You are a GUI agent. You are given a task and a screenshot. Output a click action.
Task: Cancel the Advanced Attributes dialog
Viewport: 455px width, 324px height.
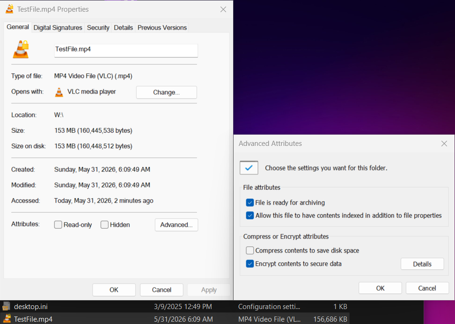[x=427, y=288]
